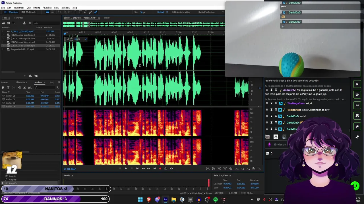The image size is (364, 204).
Task: Start playback with the Play button
Action: tap(126, 169)
